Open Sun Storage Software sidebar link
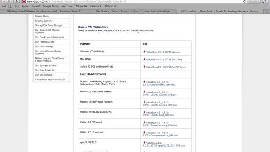Image resolution: width=270 pixels, height=152 pixels. pos(46,65)
